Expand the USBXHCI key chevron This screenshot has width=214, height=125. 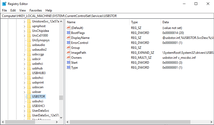[25, 106]
